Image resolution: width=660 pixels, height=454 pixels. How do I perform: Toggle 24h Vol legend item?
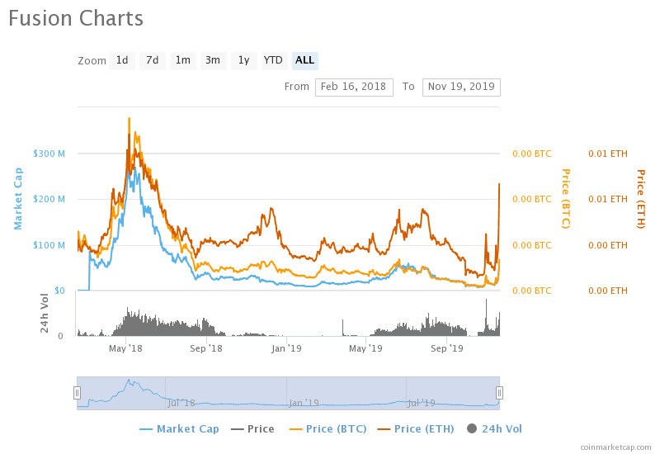pyautogui.click(x=494, y=429)
